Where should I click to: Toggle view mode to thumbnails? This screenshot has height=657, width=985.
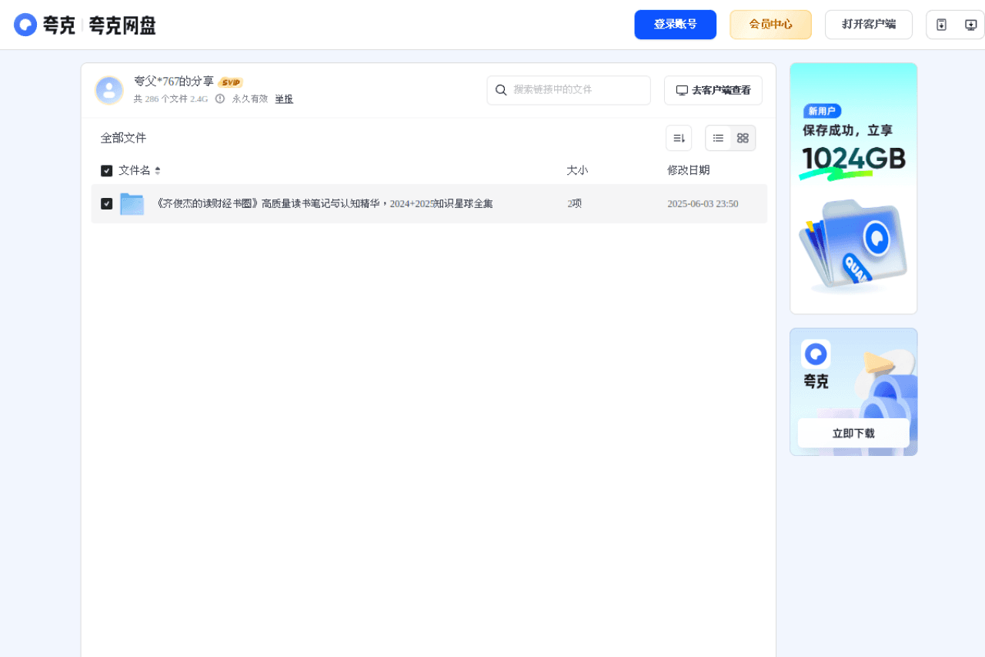(742, 138)
